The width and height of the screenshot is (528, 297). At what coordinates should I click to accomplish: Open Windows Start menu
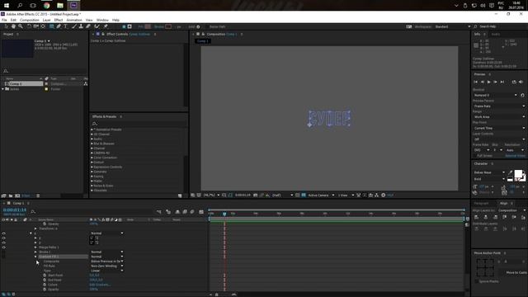pyautogui.click(x=7, y=6)
